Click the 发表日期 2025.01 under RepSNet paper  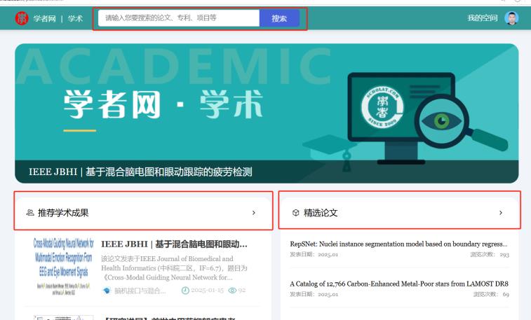(314, 254)
